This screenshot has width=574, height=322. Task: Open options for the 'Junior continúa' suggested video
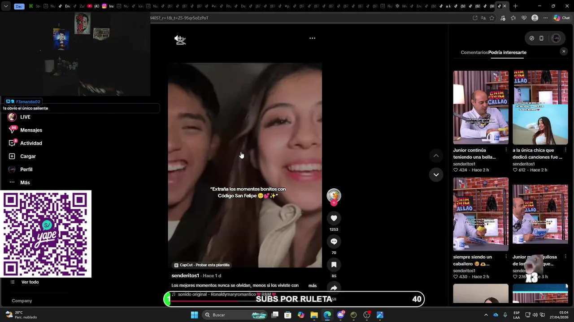coord(506,150)
